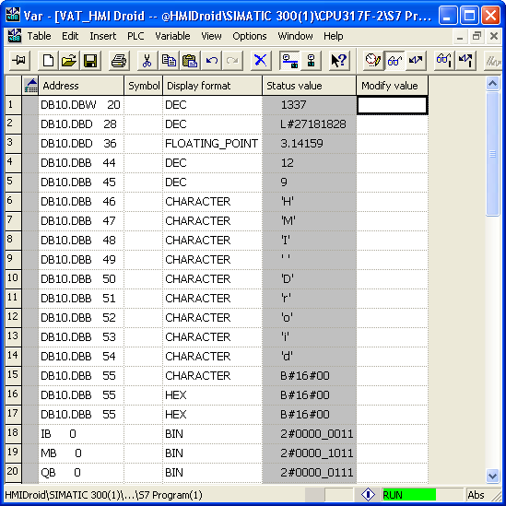The width and height of the screenshot is (506, 506).
Task: Open the Set Trigger icon
Action: click(373, 60)
